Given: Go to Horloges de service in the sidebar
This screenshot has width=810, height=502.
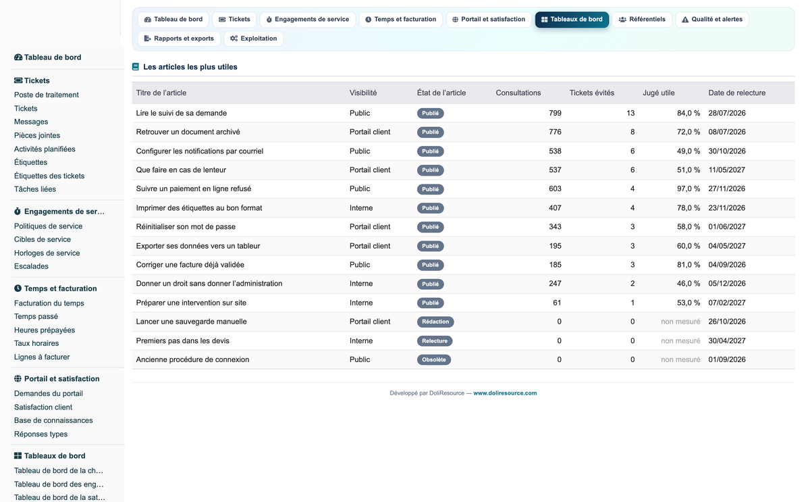Looking at the screenshot, I should (47, 253).
